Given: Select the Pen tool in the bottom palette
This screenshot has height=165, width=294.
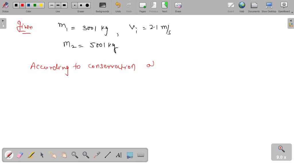Looking at the screenshot, I should point(9,155).
